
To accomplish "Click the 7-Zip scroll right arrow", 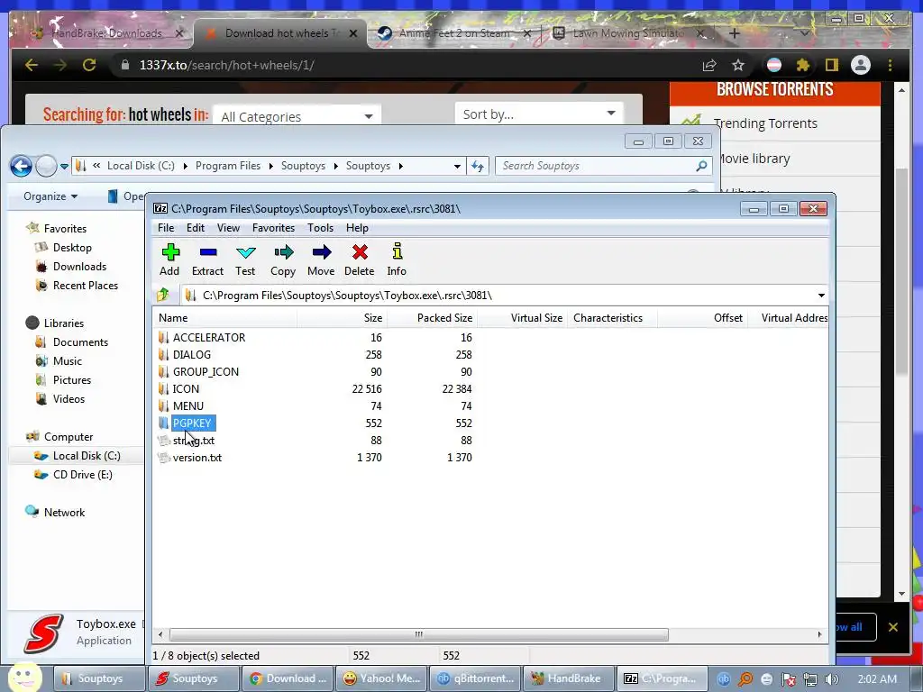I will 819,635.
